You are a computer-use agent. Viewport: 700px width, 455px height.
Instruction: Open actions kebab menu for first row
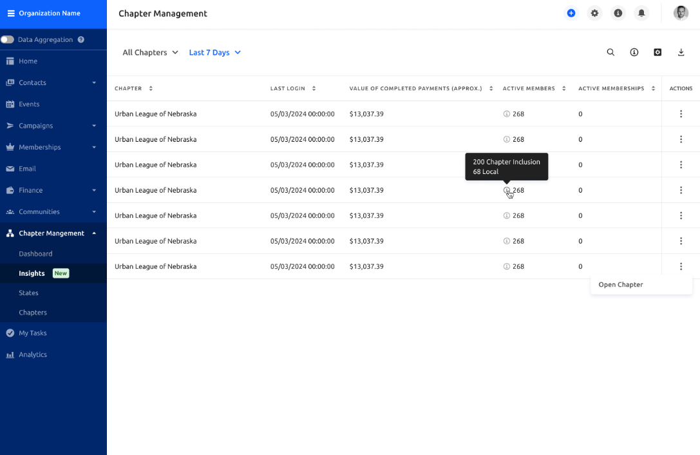point(681,113)
